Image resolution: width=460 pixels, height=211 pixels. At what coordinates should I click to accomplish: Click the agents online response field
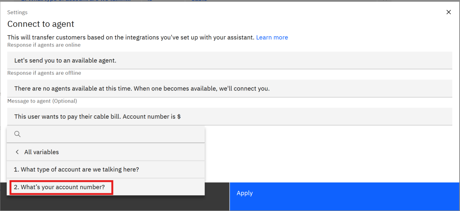click(x=229, y=60)
